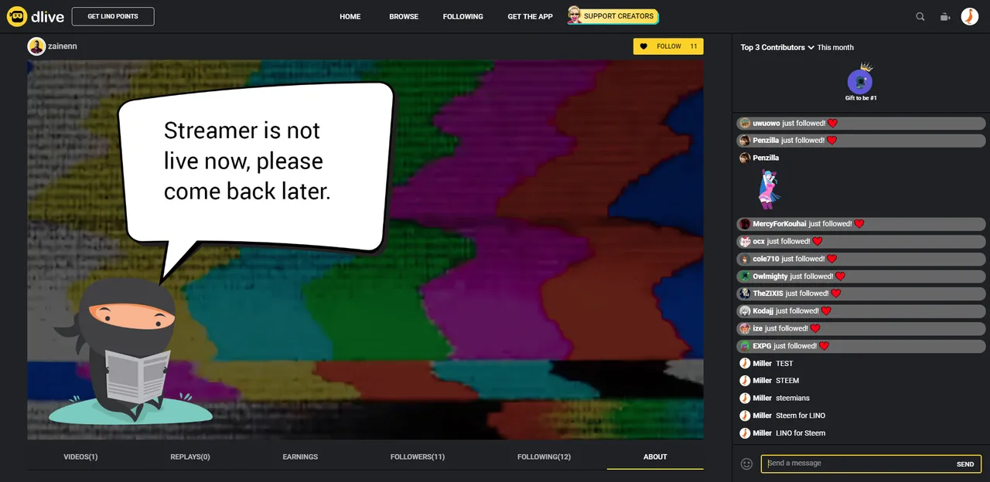Open the FOLLOWING navigation item

click(x=463, y=16)
